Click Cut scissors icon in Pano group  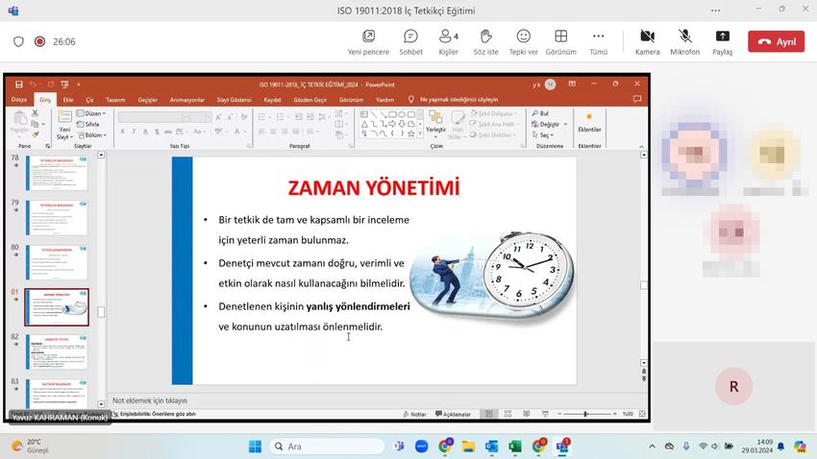click(x=35, y=113)
